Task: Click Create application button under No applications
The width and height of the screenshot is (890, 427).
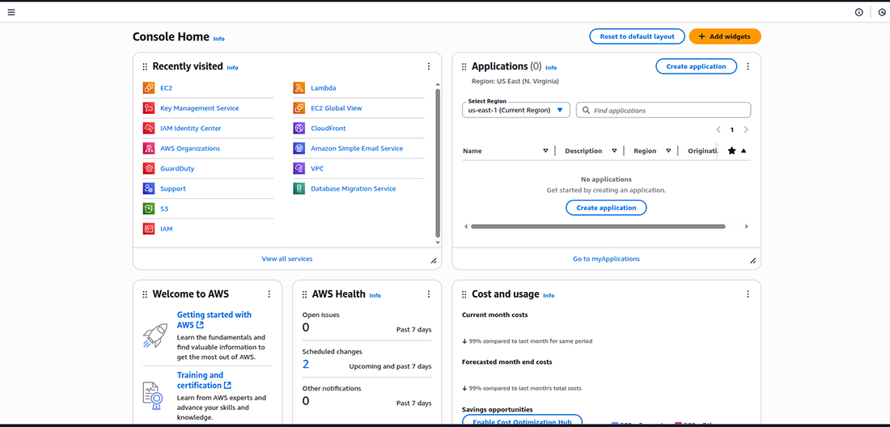Action: click(606, 208)
